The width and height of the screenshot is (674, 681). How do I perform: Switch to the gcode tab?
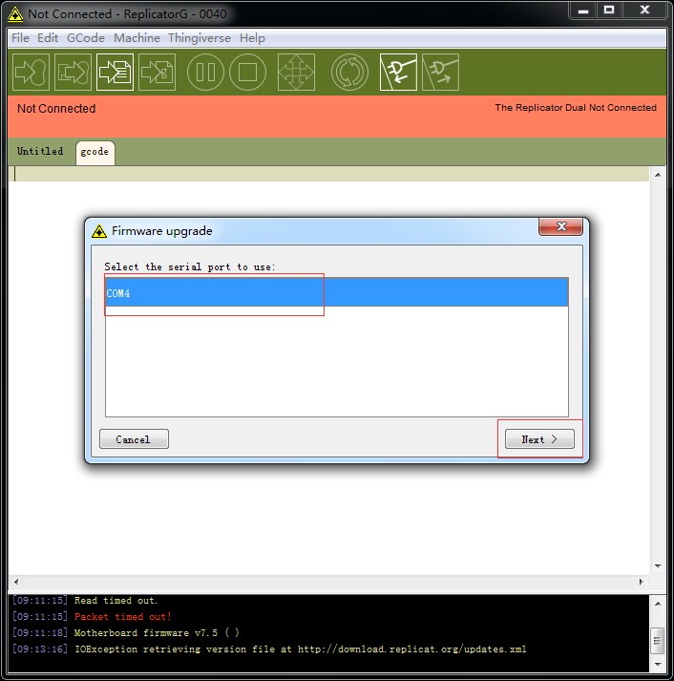point(95,153)
